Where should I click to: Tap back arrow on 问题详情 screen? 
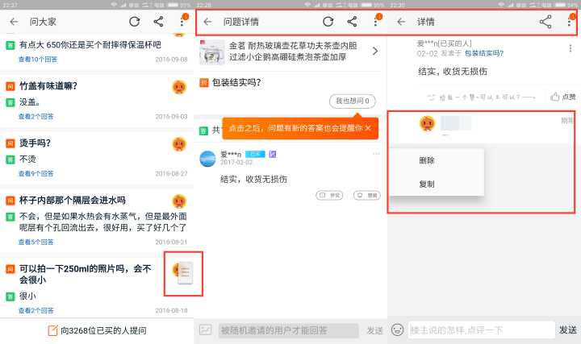click(x=207, y=22)
